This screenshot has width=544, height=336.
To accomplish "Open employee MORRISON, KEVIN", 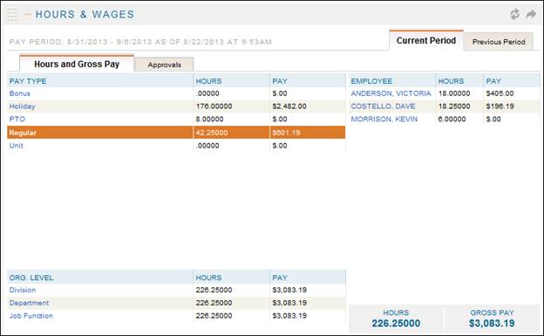I will tap(384, 120).
